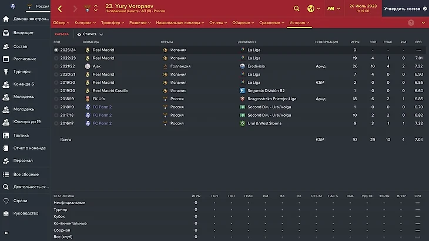Select the 2023/24 season radio button
Image resolution: width=429 pixels, height=241 pixels.
56,50
